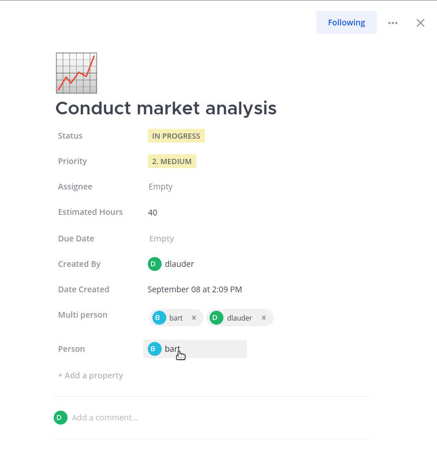Click dlauder's avatar in Multi person tag
Image resolution: width=437 pixels, height=465 pixels.
pyautogui.click(x=216, y=317)
